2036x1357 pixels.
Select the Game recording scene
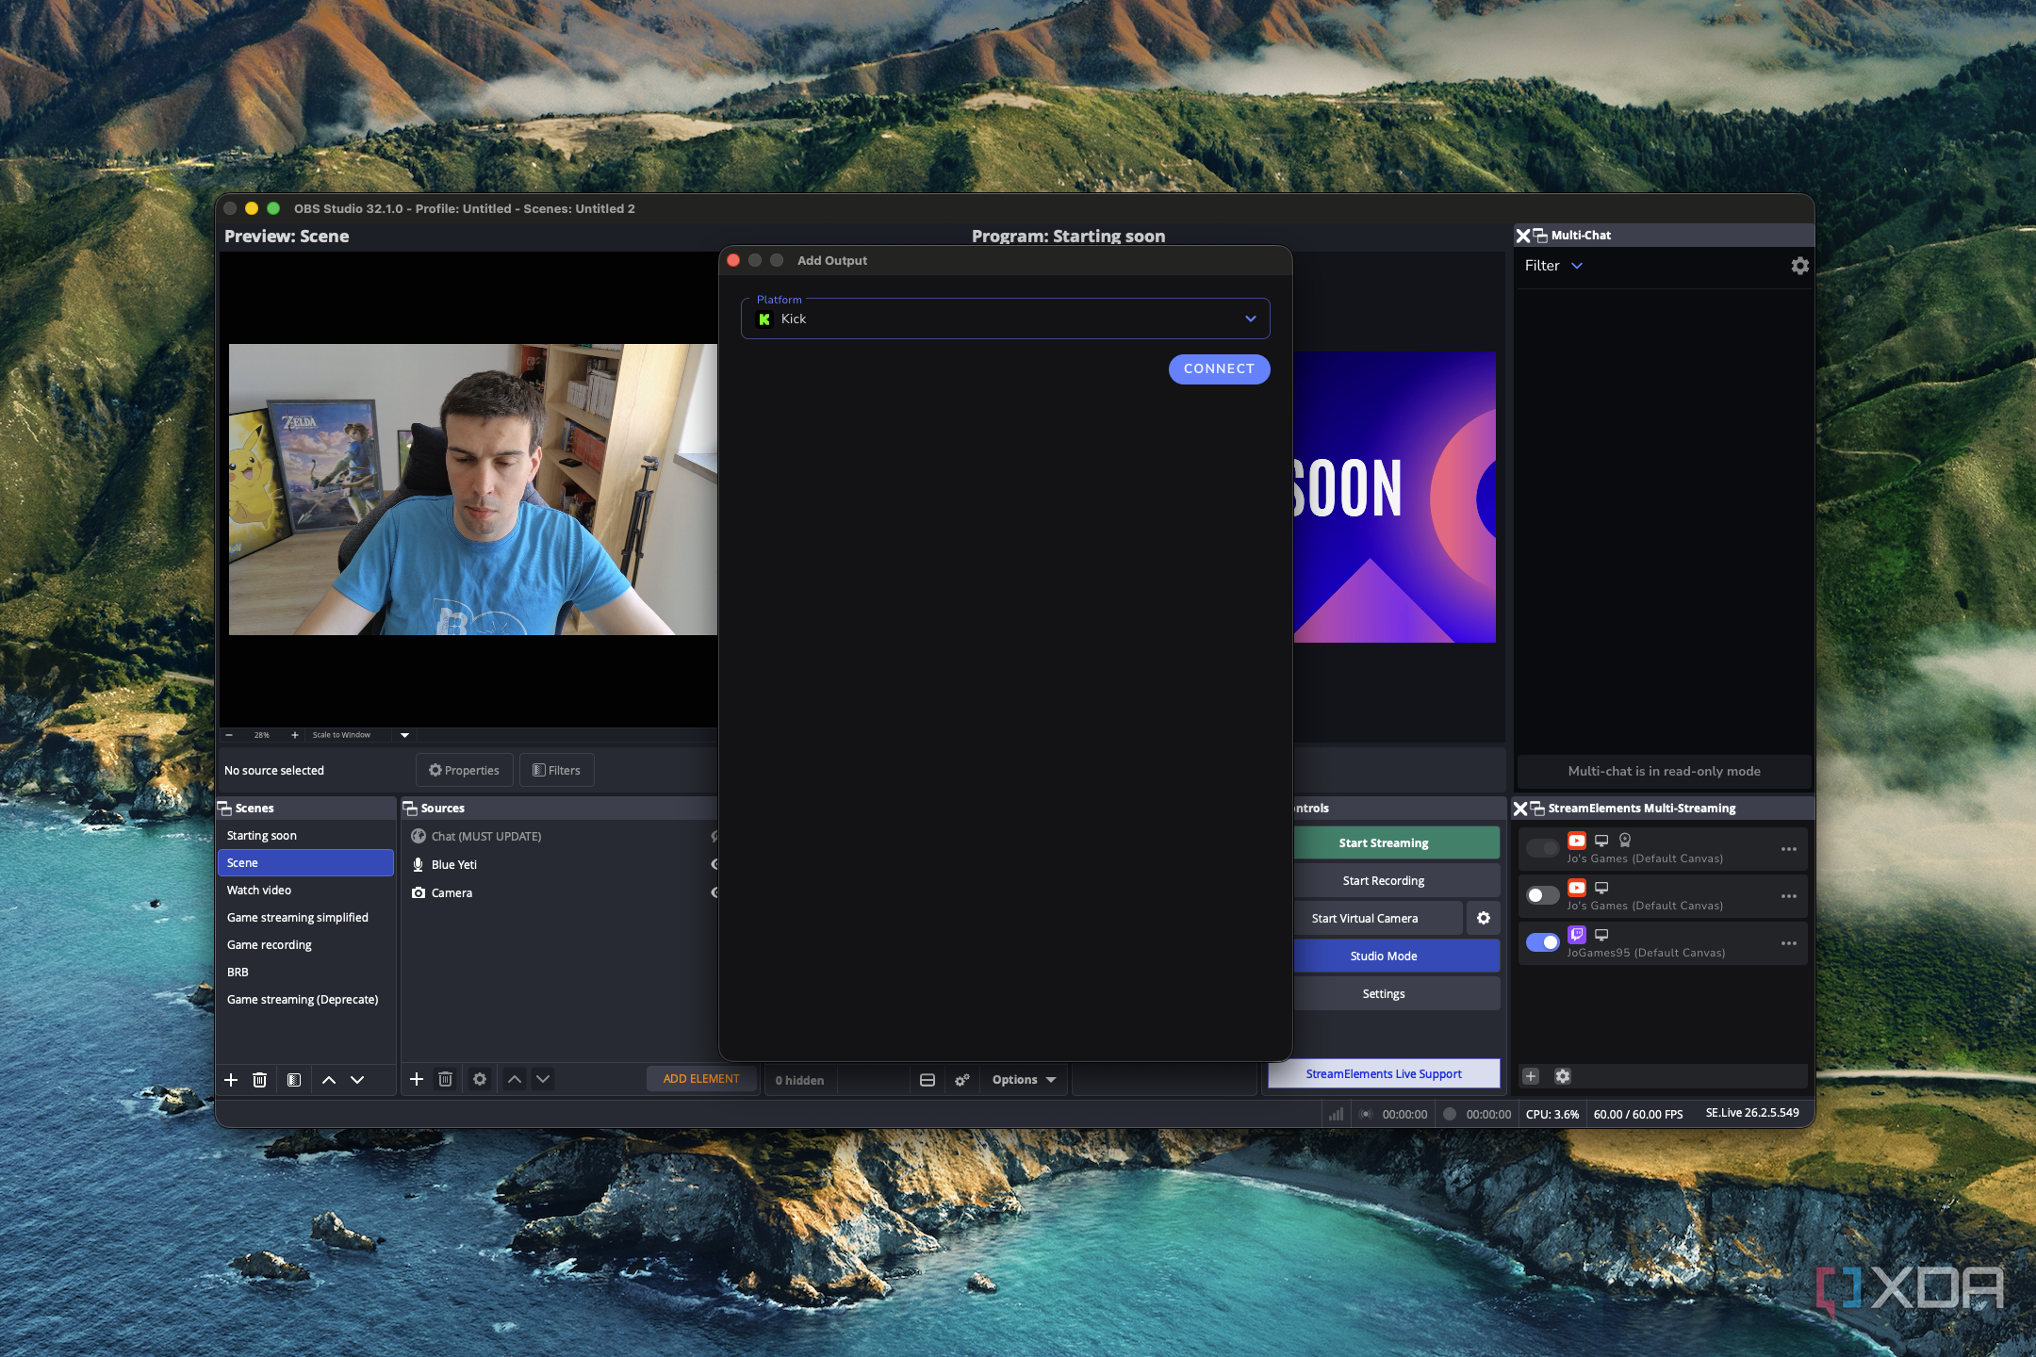coord(306,944)
